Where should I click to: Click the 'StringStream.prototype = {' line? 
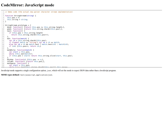[x=18, y=25]
